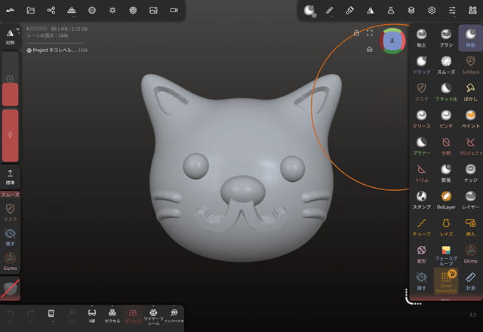The width and height of the screenshot is (483, 332).
Task: Open the files folder menu
Action: (31, 11)
